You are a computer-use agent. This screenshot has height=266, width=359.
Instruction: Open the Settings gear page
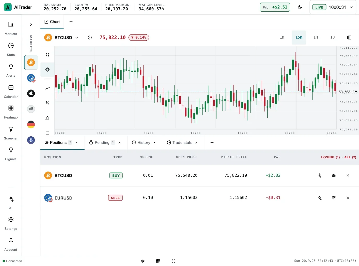click(11, 223)
